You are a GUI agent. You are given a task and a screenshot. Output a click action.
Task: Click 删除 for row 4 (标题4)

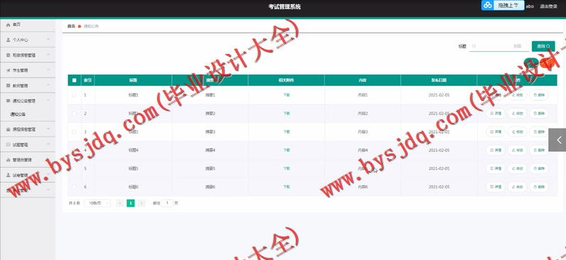(538, 150)
